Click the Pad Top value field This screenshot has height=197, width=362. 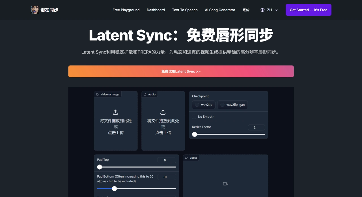coord(167,160)
